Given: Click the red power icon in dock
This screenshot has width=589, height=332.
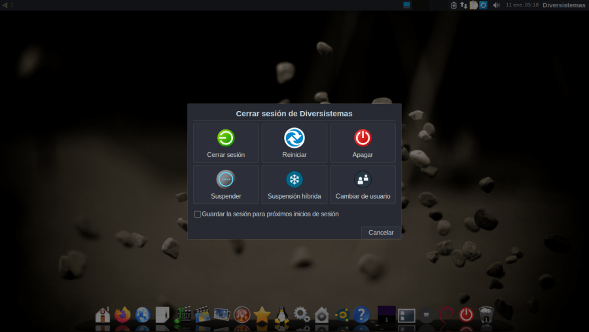Looking at the screenshot, I should 466,315.
